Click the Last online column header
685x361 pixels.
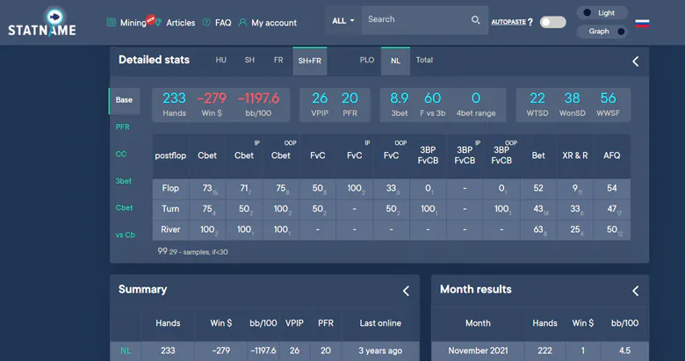click(x=380, y=323)
